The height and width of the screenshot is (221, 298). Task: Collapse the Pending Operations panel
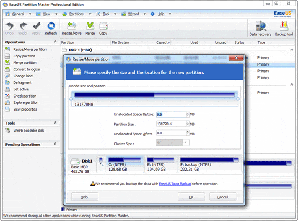point(55,144)
